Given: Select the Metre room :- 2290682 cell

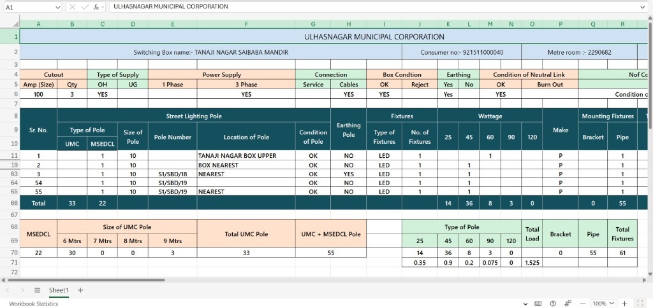Looking at the screenshot, I should pyautogui.click(x=579, y=52).
